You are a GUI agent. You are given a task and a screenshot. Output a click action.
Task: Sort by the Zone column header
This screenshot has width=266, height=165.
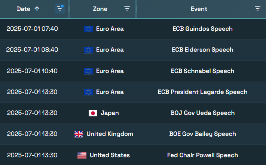click(100, 9)
